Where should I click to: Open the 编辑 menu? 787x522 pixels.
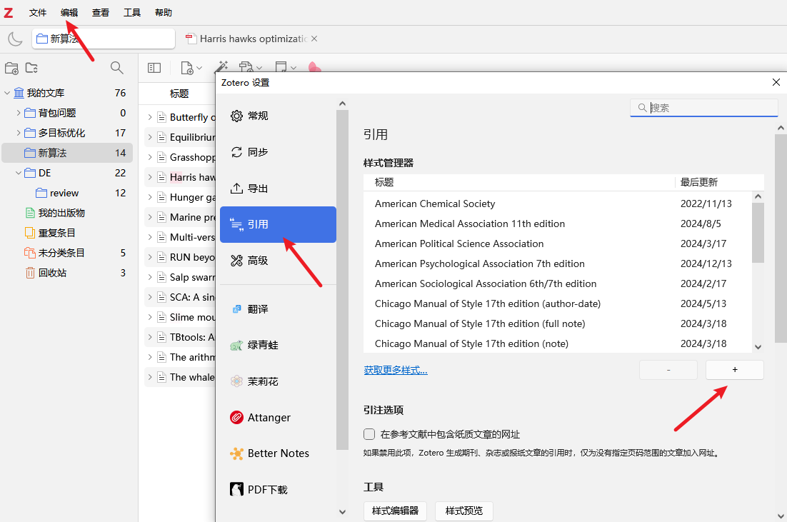(69, 13)
